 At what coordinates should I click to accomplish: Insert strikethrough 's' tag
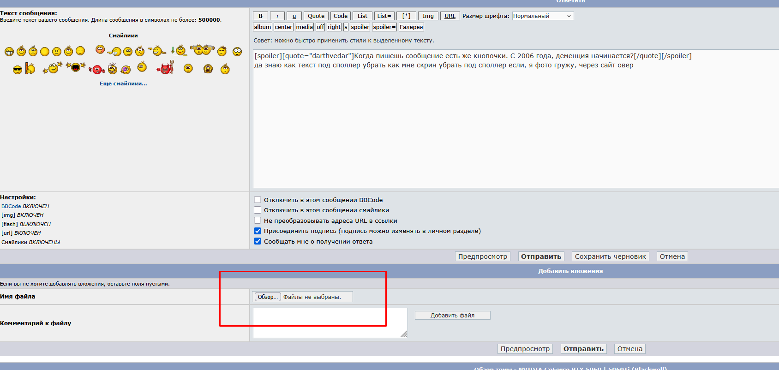346,27
